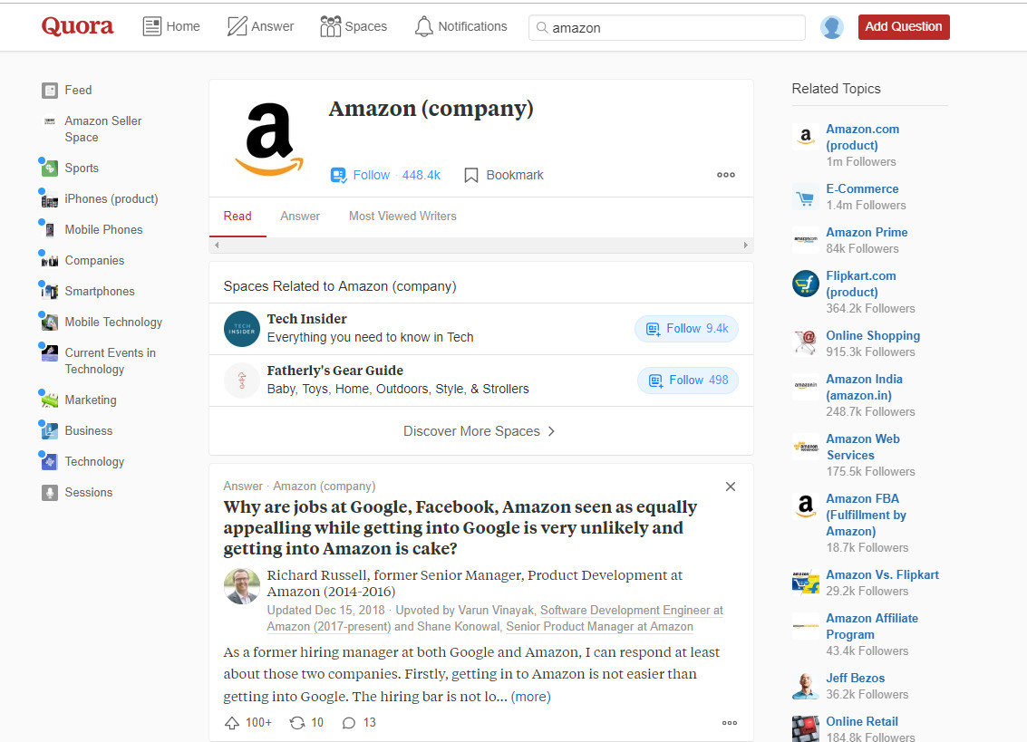Screen dimensions: 1027x742
Task: Open Current Events in Technology
Action: coord(110,361)
